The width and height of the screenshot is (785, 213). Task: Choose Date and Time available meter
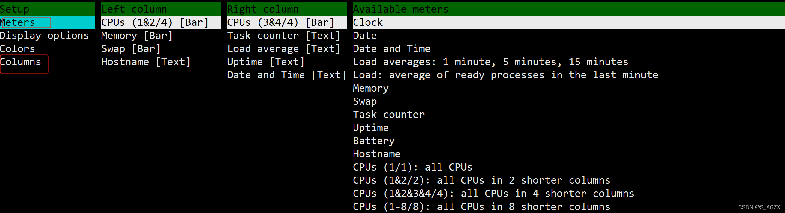[392, 49]
